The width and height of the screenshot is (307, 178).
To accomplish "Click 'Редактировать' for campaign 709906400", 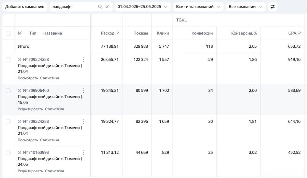I will click(30, 109).
